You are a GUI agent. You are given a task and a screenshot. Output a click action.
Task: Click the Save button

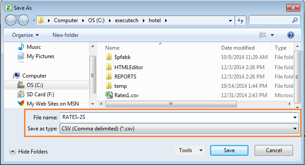(x=229, y=150)
